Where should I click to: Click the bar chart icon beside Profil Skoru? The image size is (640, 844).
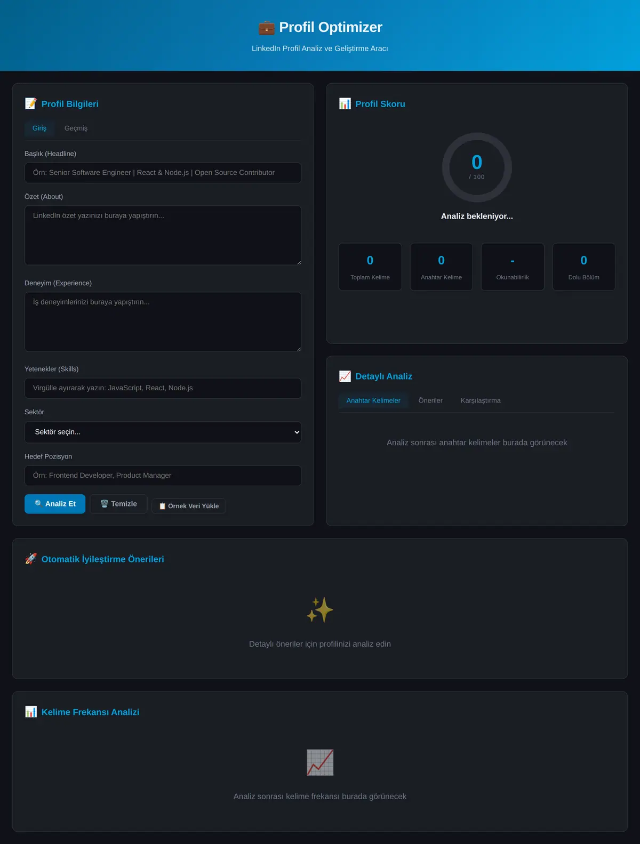(345, 103)
